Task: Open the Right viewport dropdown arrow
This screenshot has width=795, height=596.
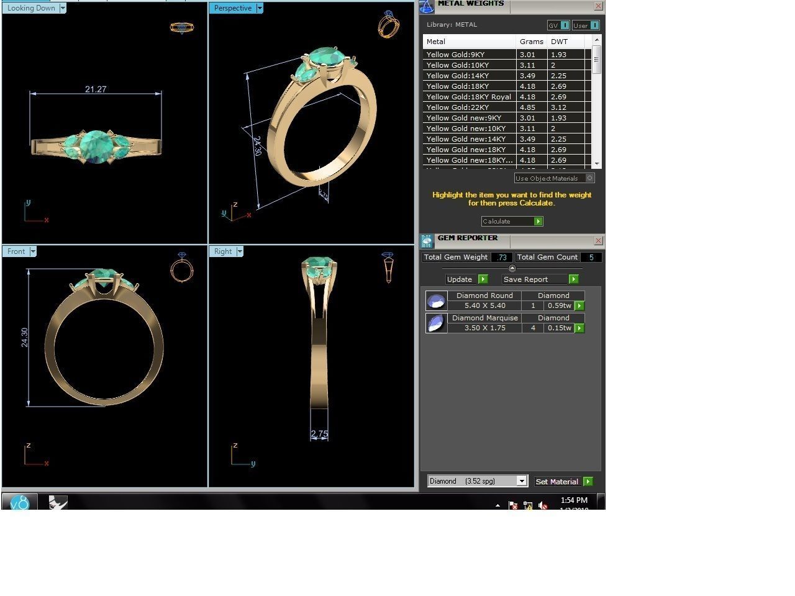Action: [240, 251]
